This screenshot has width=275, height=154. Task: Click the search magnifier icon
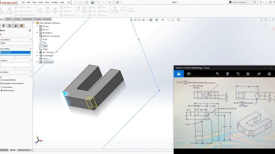(x=255, y=2)
